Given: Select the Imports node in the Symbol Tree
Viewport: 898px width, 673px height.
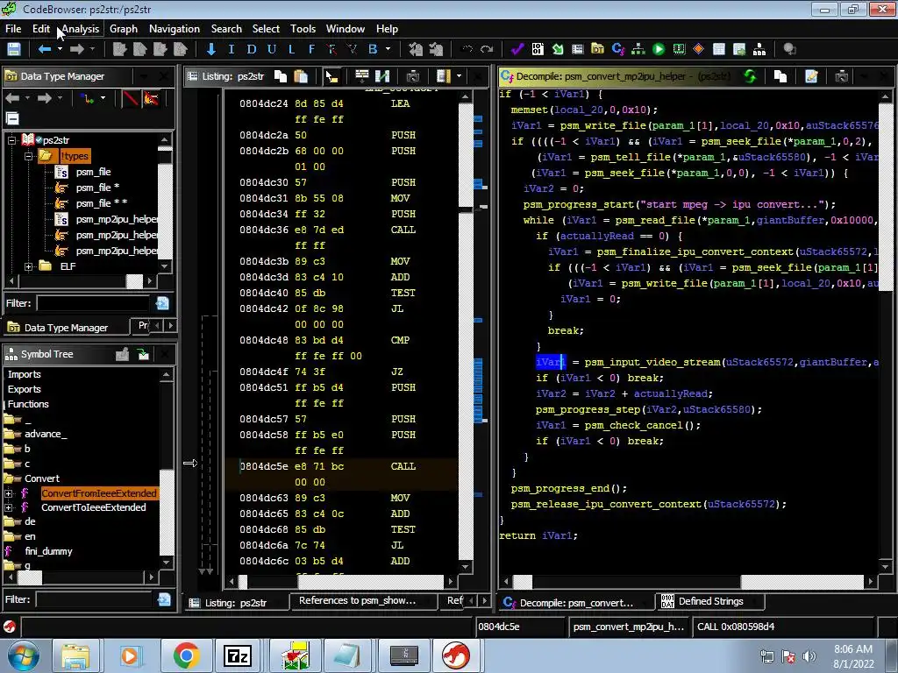Looking at the screenshot, I should 24,374.
